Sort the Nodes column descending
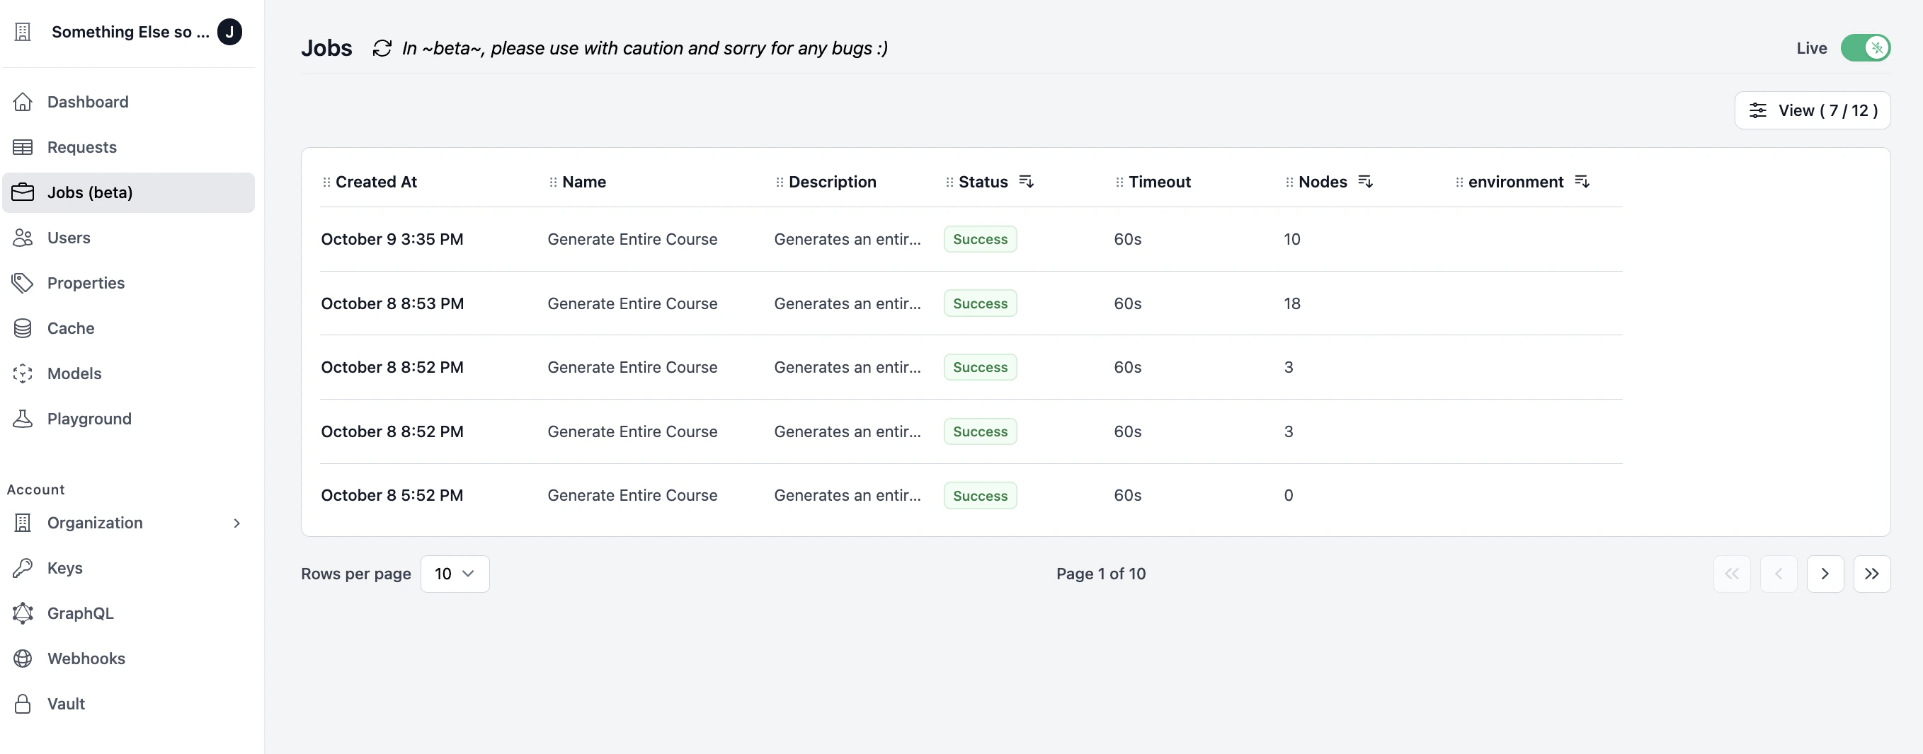Viewport: 1923px width, 754px height. click(x=1366, y=181)
